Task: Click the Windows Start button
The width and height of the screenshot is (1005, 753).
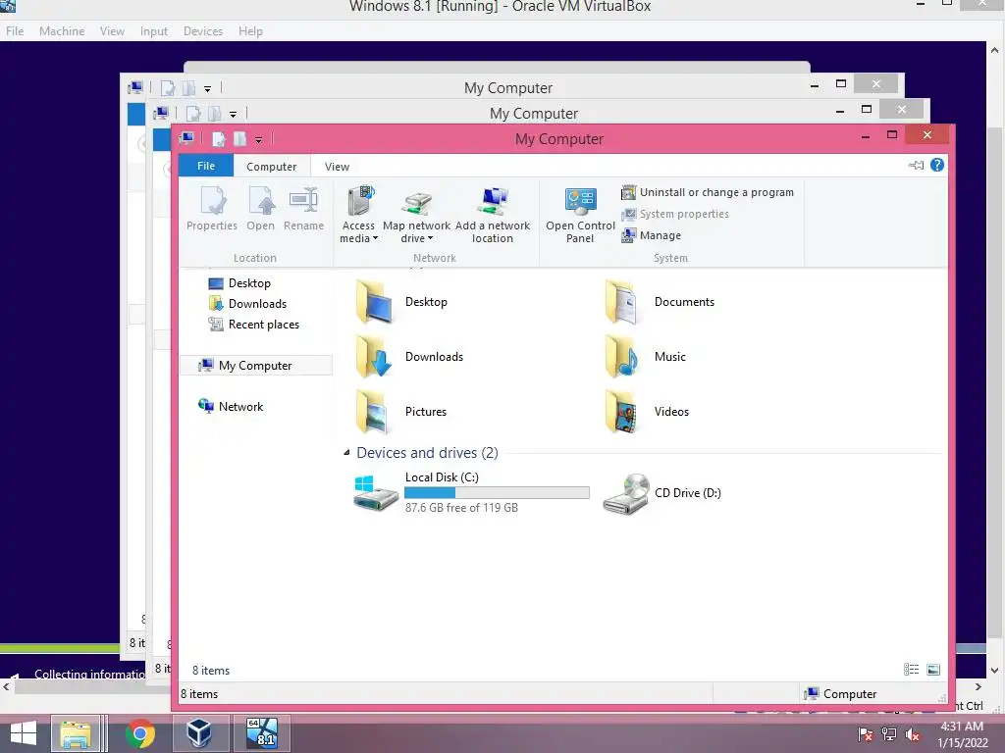Action: [24, 733]
